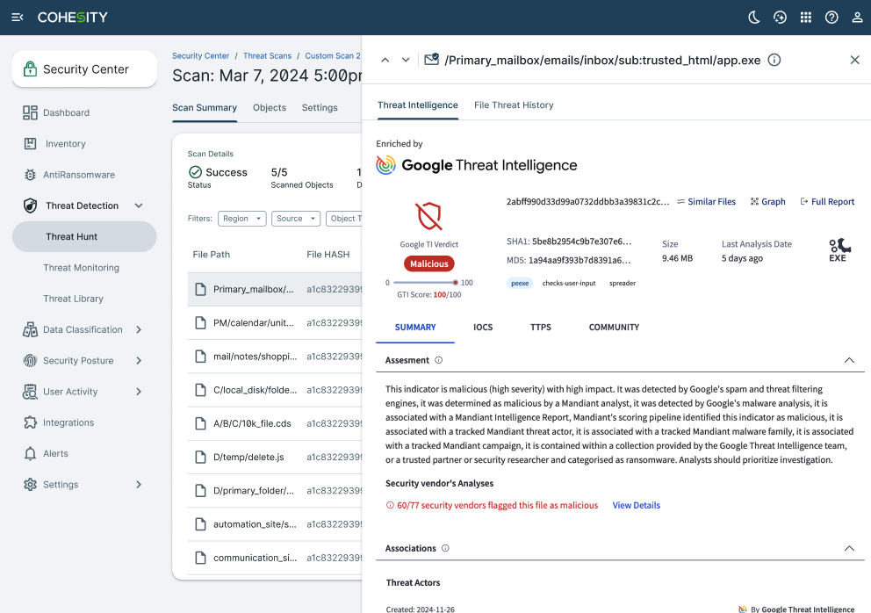
Task: Open the help question mark icon
Action: coord(831,18)
